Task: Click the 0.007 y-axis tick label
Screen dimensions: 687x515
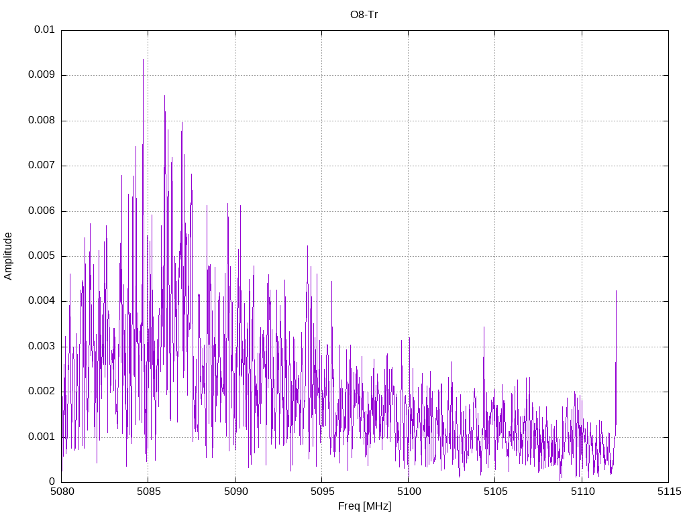Action: click(x=41, y=166)
